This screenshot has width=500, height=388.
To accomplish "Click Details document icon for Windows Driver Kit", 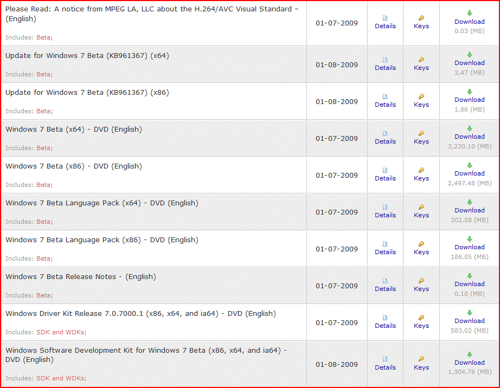I will pos(385,318).
